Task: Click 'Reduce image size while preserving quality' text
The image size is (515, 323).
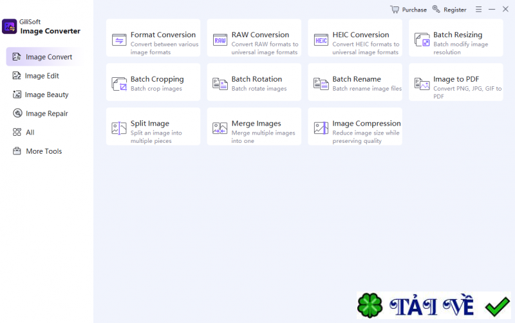Action: pos(366,137)
